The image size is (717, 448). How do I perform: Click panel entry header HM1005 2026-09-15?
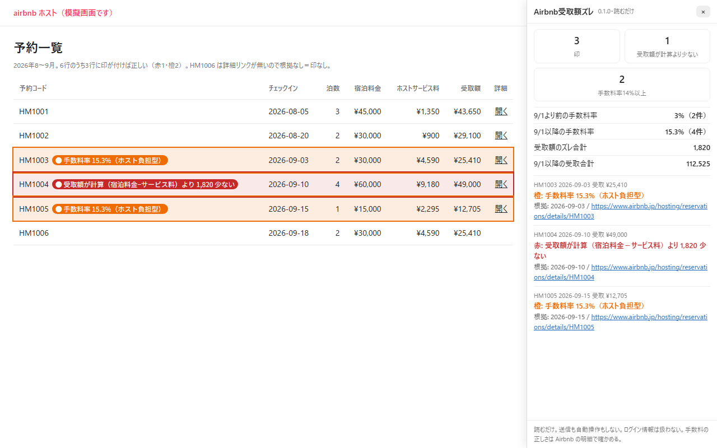click(580, 296)
